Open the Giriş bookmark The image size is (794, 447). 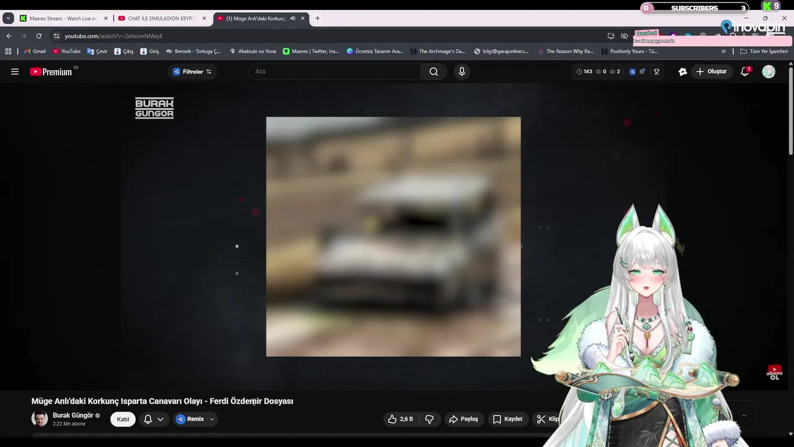pyautogui.click(x=149, y=52)
